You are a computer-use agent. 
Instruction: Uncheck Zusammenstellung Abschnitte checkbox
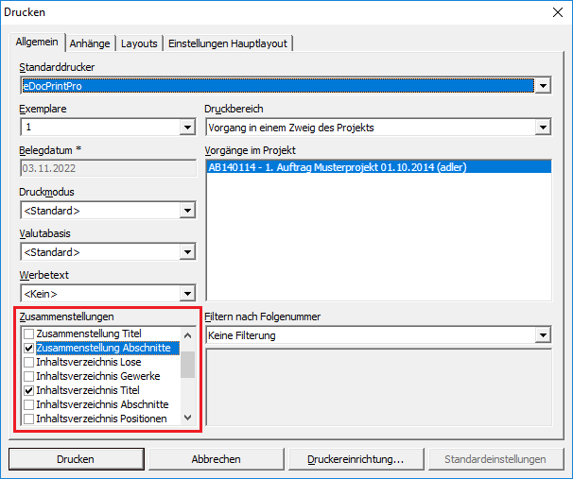[28, 349]
